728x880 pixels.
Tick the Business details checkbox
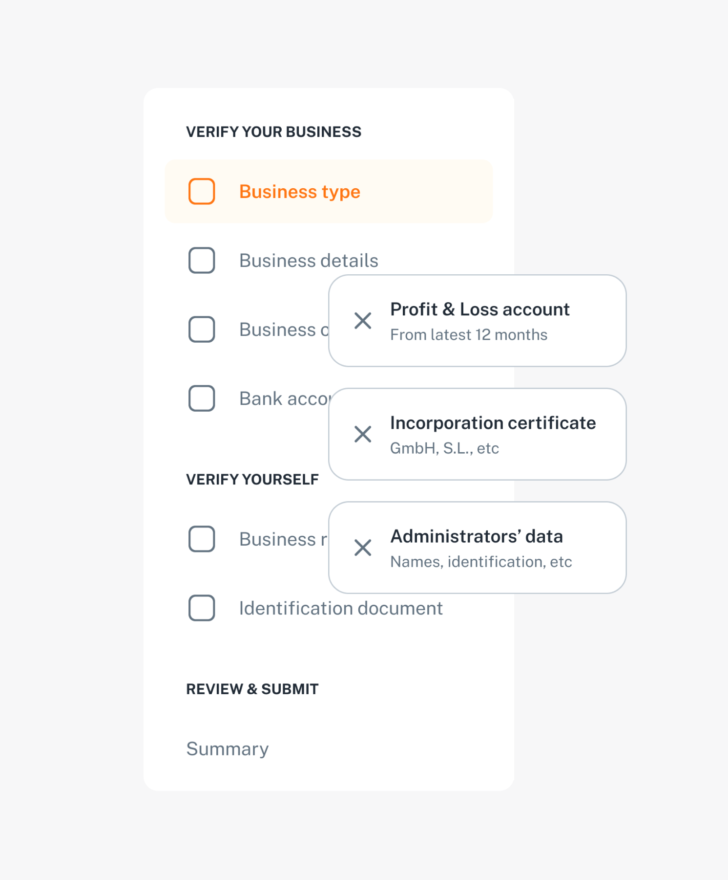click(x=202, y=260)
